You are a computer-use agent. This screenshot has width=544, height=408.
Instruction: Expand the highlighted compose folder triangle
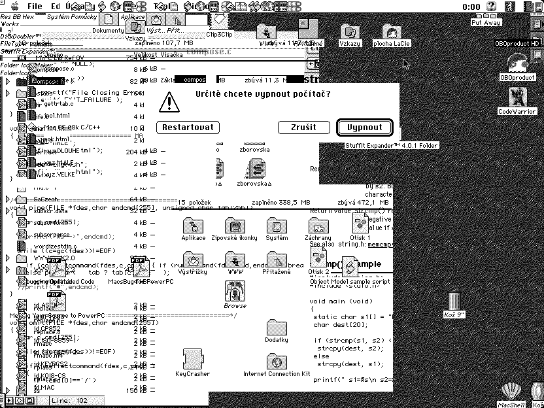[x=8, y=82]
